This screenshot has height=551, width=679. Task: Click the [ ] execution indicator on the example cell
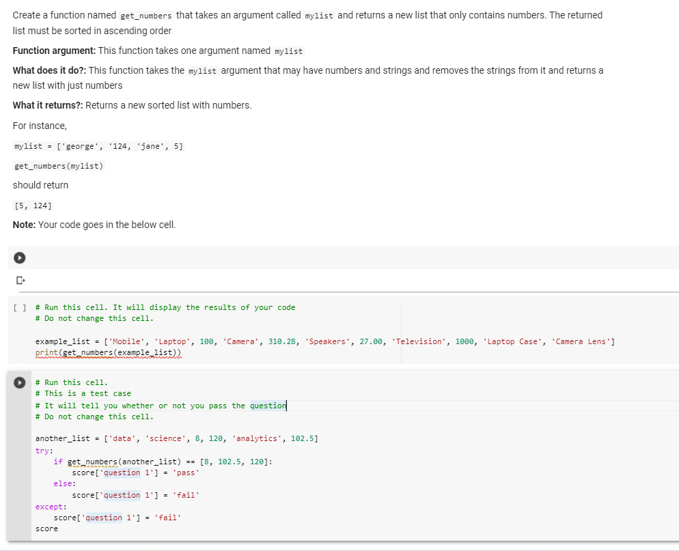pyautogui.click(x=18, y=307)
